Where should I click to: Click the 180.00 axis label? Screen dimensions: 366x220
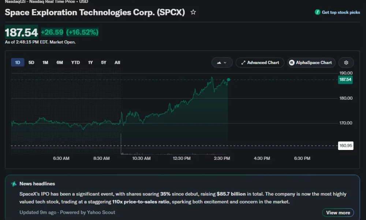pyautogui.click(x=346, y=98)
